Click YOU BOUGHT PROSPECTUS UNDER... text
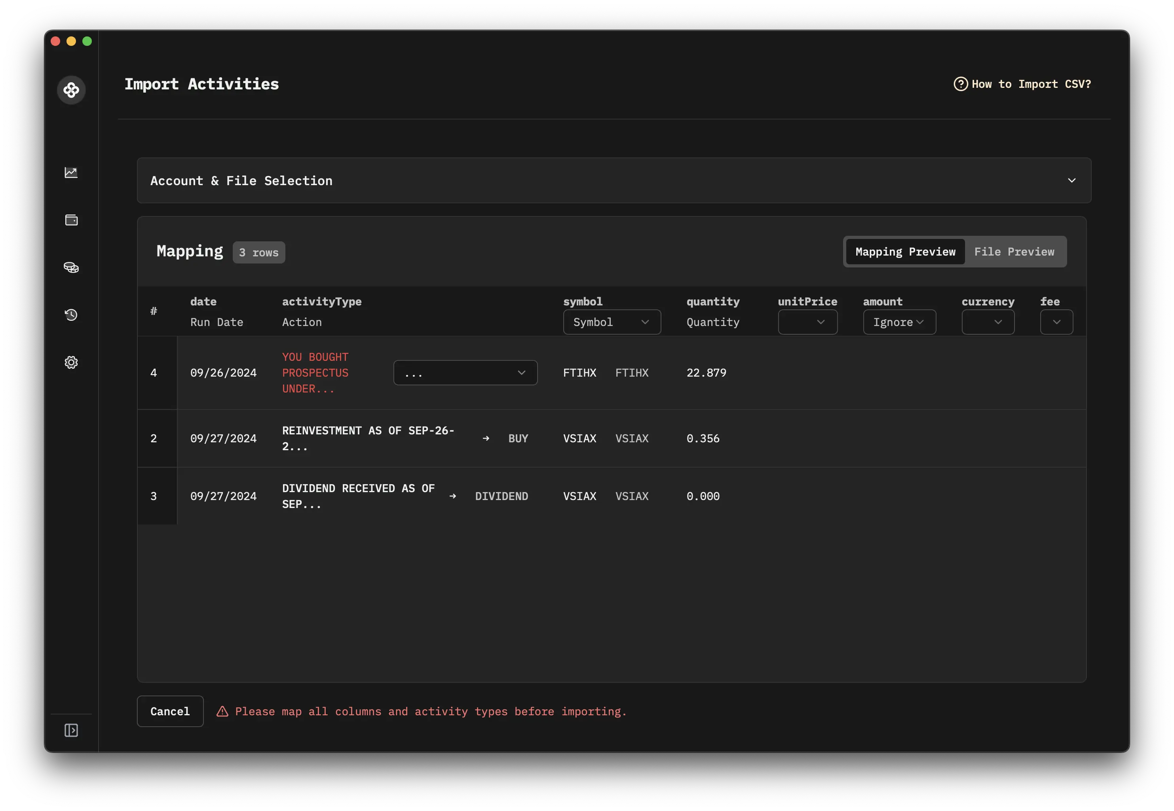 [315, 373]
